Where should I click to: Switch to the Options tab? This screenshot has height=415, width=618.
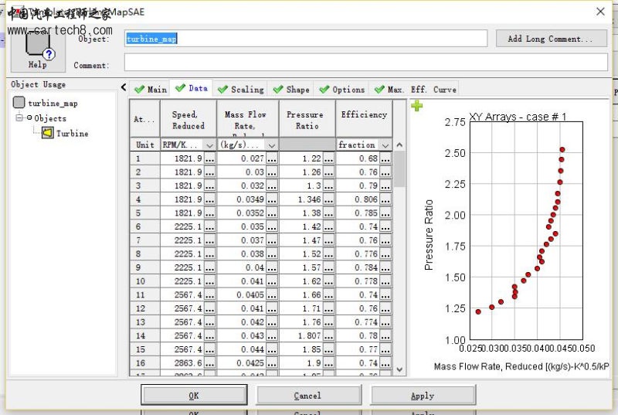click(x=342, y=90)
